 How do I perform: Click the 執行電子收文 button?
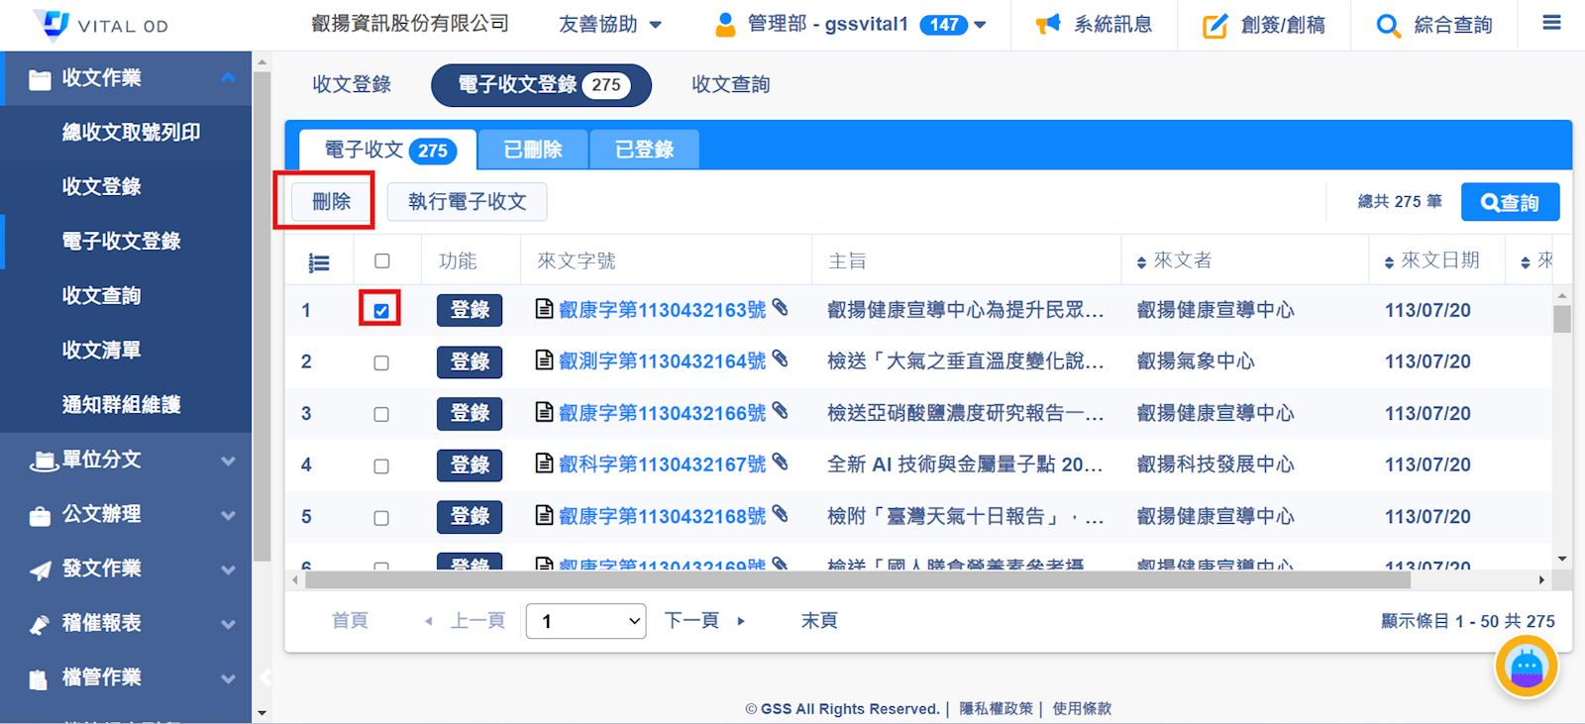[x=467, y=202]
